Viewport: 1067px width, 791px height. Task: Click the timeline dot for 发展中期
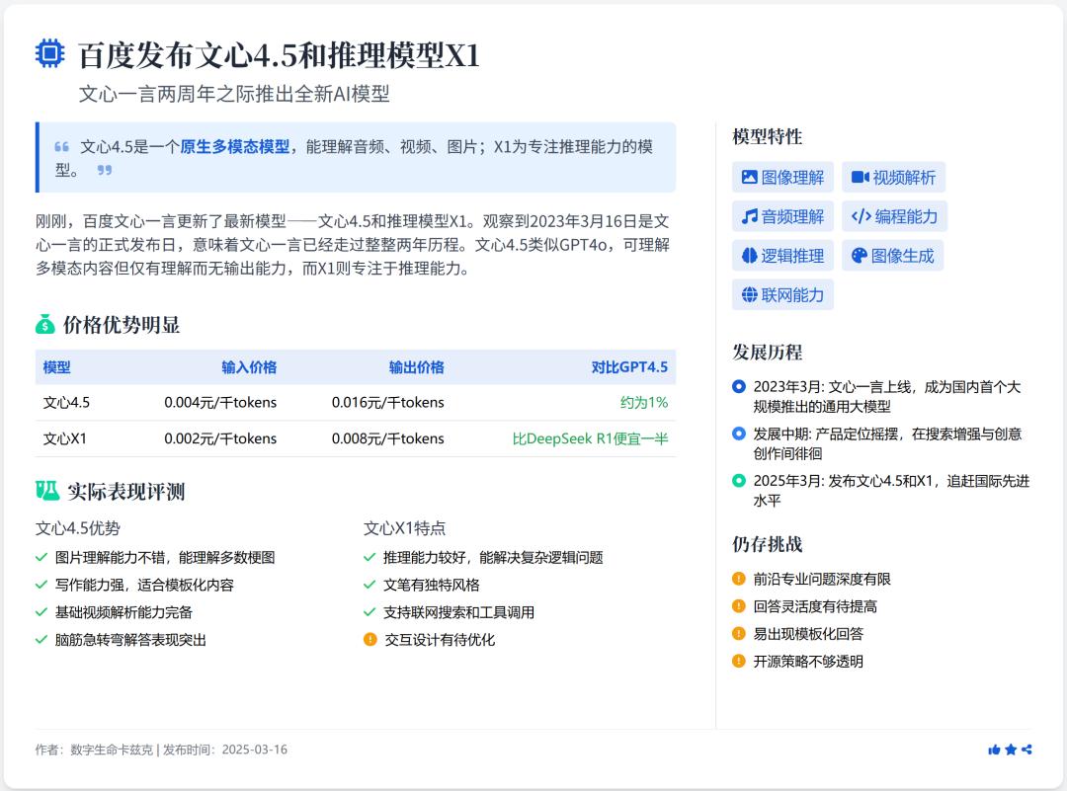(x=739, y=434)
